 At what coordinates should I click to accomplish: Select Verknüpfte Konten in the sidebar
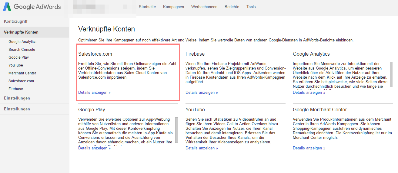[x=35, y=32]
